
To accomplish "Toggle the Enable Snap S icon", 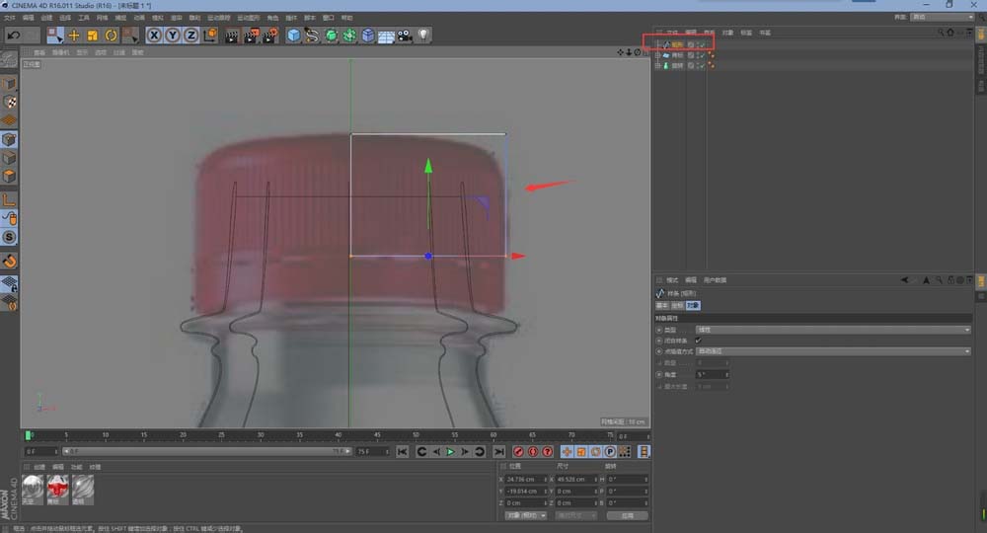I will click(x=9, y=237).
